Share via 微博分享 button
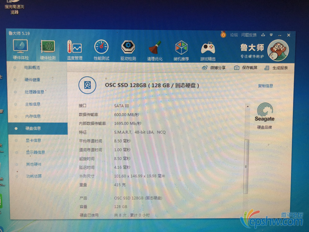 pos(214,68)
